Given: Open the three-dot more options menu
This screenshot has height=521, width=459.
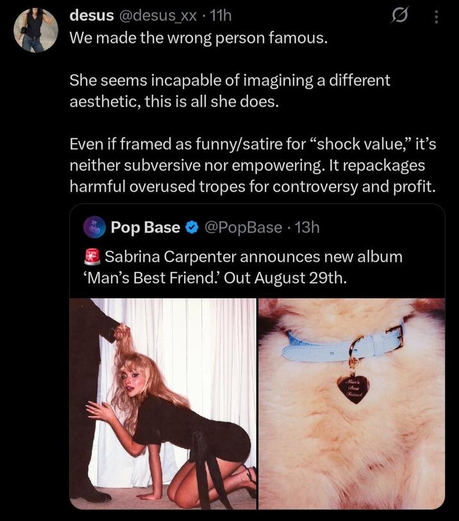Looking at the screenshot, I should [437, 17].
